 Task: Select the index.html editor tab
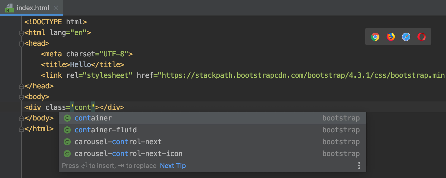click(33, 8)
